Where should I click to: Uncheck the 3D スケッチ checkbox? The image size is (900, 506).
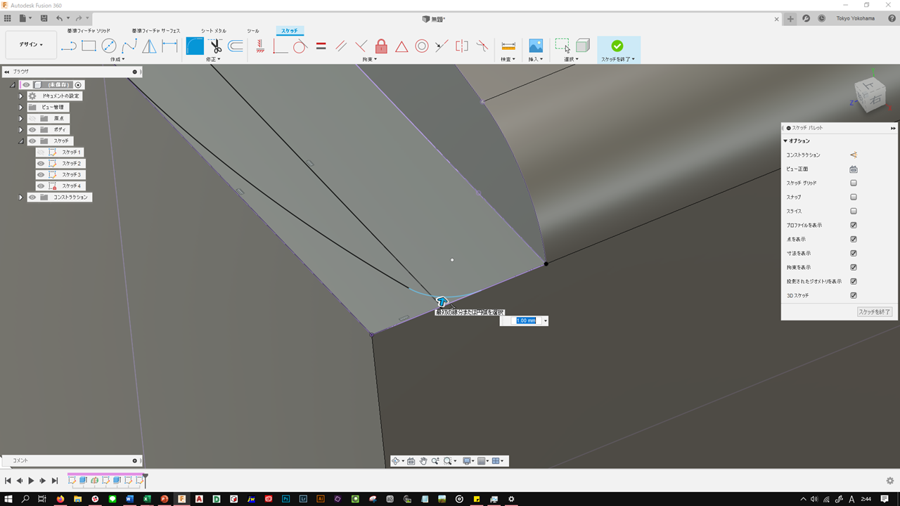coord(854,296)
